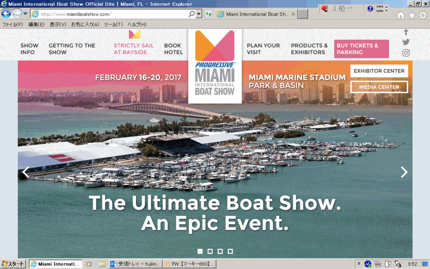This screenshot has height=269, width=430.
Task: Go to the browser Home page icon
Action: (401, 16)
